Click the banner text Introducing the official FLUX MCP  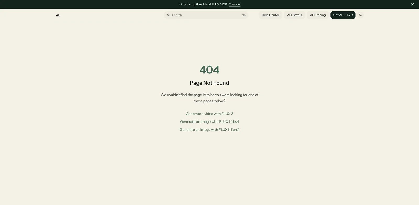pos(203,4)
